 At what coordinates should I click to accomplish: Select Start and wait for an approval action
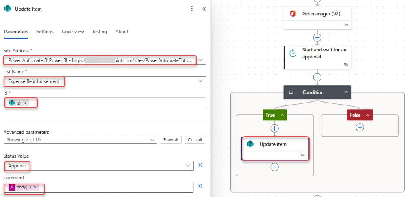[317, 58]
